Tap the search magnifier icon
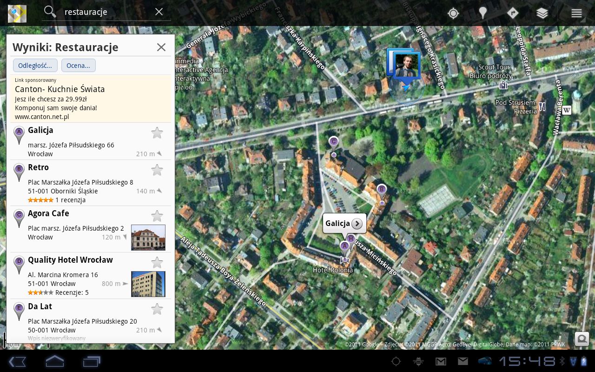 (x=50, y=12)
